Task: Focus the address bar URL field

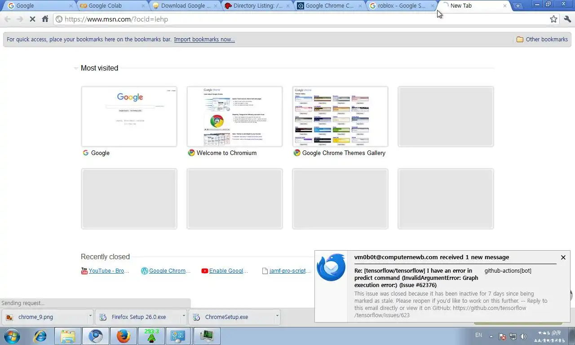Action: tap(305, 19)
